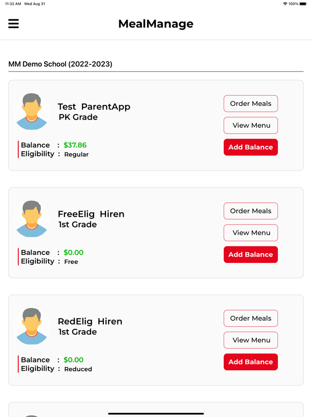Tap the battery indicator icon
Viewport: 312px width, 417px height.
303,4
